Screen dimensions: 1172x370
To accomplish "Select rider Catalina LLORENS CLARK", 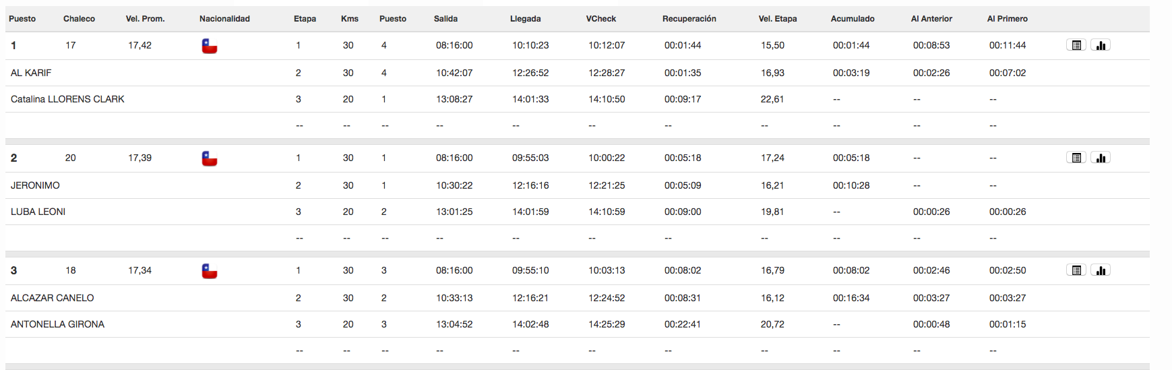I will [67, 99].
